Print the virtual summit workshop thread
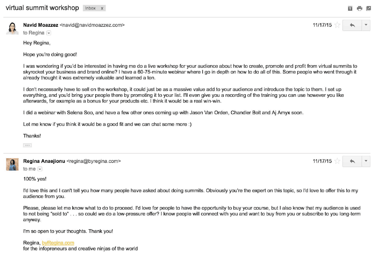Screen dimensions: 376x258 (360, 9)
